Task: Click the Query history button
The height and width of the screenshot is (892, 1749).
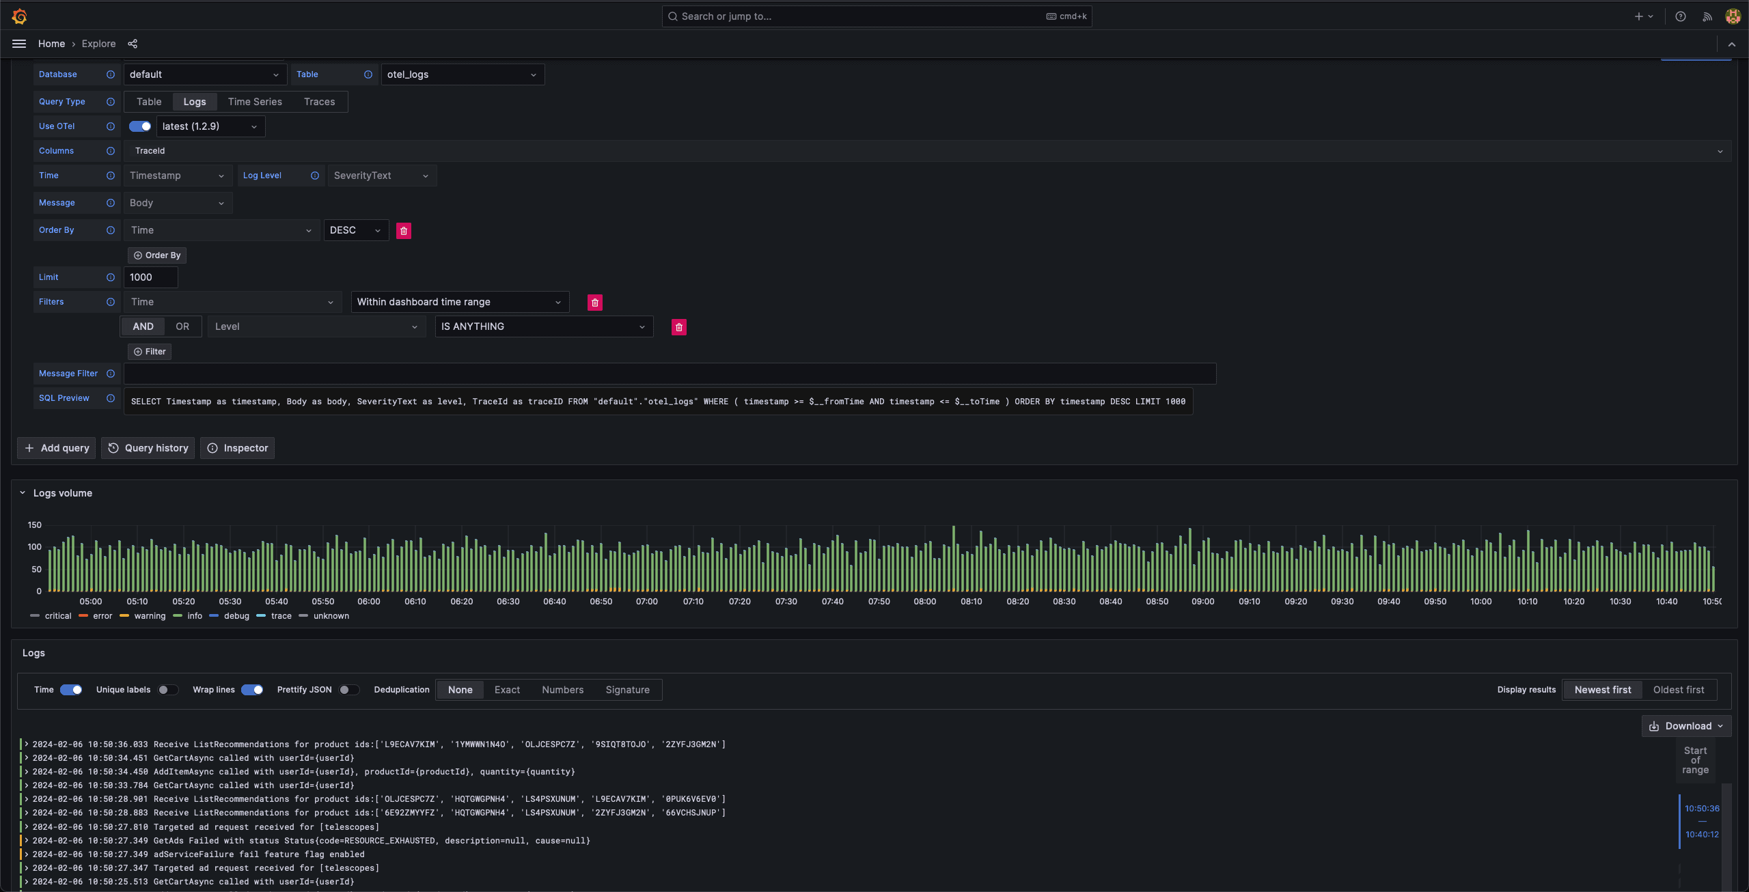Action: pos(148,448)
